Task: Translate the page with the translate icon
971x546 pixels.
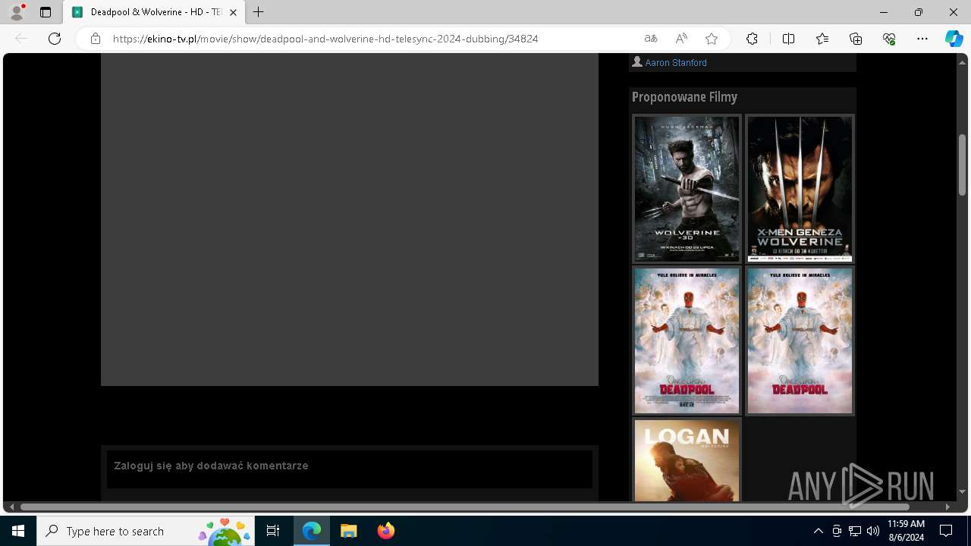Action: click(651, 39)
